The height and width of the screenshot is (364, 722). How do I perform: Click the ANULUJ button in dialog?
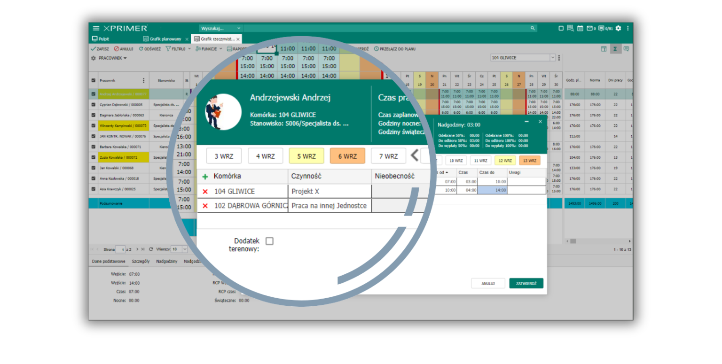pyautogui.click(x=487, y=283)
